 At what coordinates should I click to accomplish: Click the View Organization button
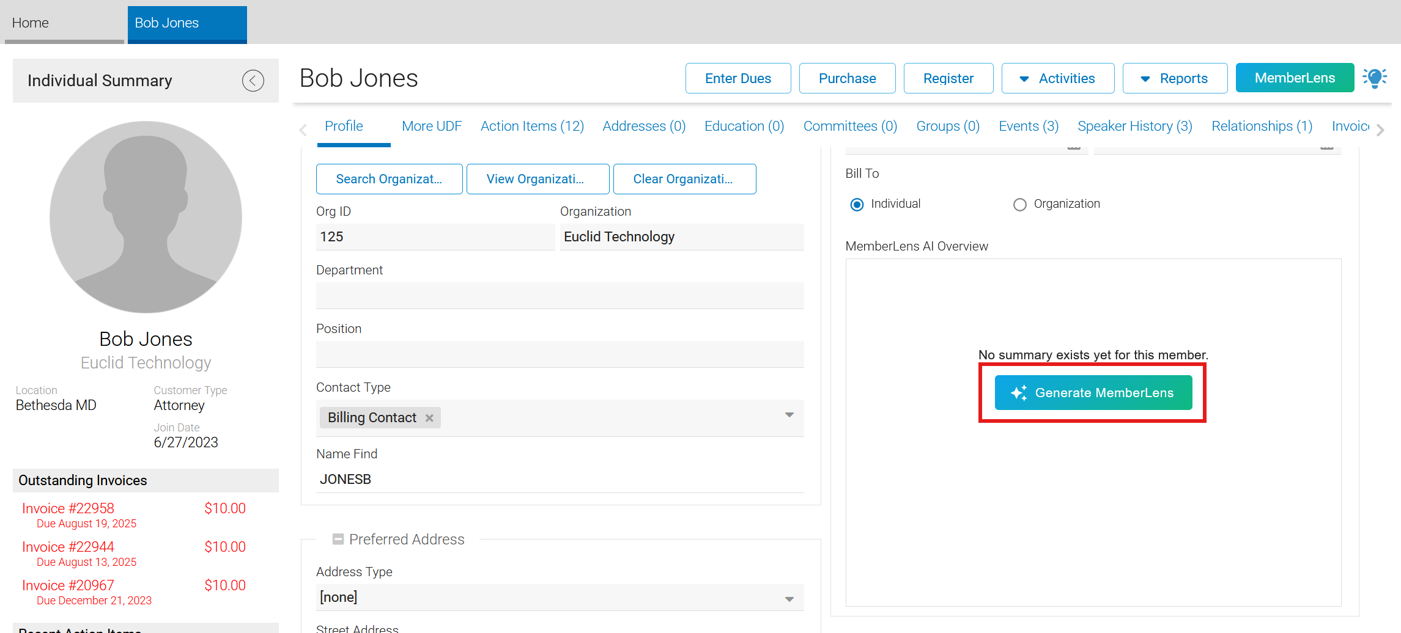click(538, 179)
